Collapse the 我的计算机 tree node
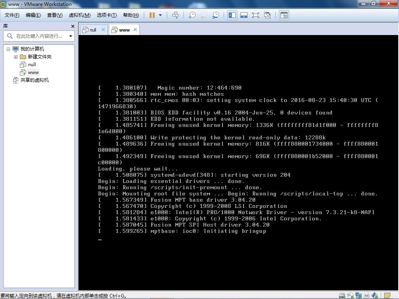 [9, 49]
